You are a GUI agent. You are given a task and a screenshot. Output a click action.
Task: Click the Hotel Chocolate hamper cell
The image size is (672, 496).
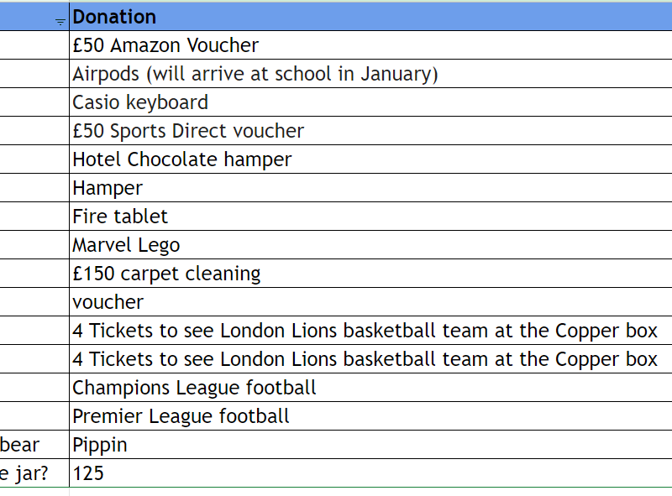point(370,159)
